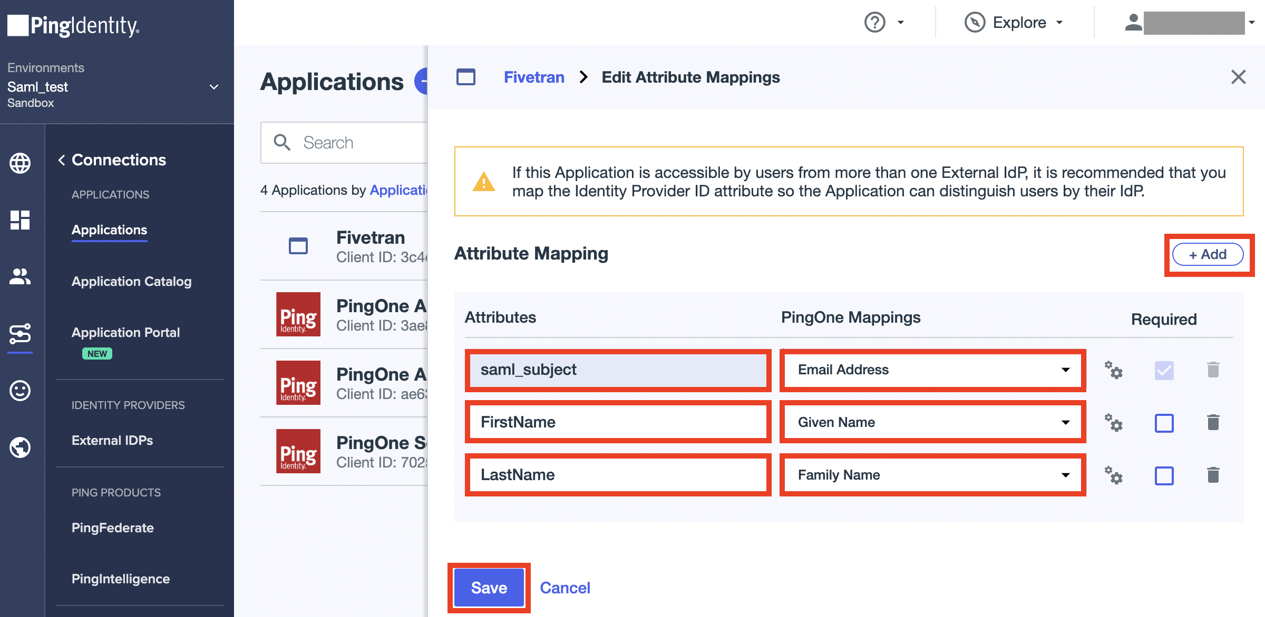The width and height of the screenshot is (1265, 617).
Task: Select Applications in the sidebar menu
Action: (x=109, y=230)
